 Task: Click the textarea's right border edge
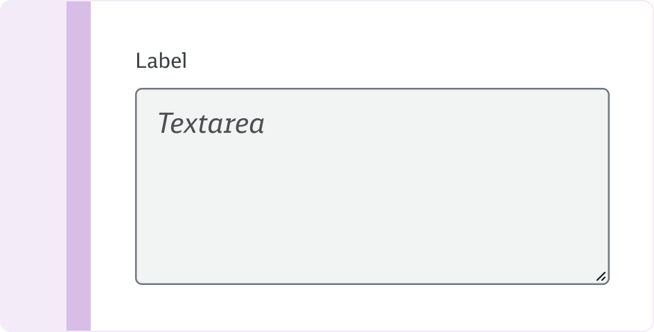(x=608, y=187)
